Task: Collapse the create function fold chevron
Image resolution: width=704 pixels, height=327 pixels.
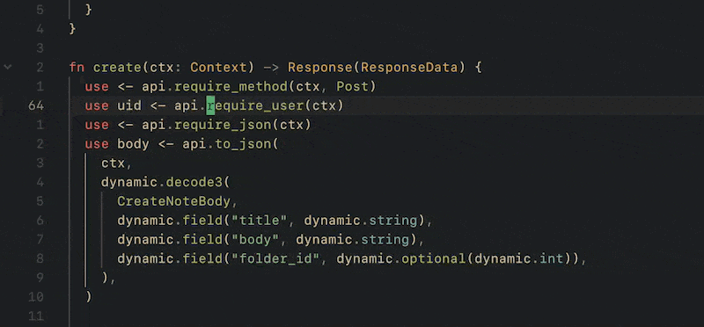Action: click(8, 68)
